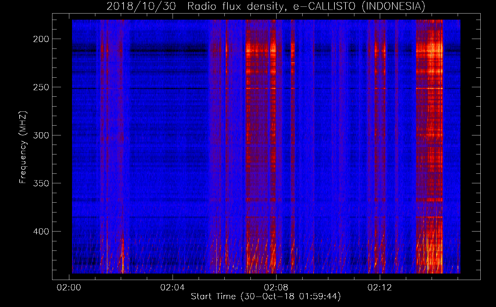Click the '200' frequency tick label
The height and width of the screenshot is (307, 496).
(x=41, y=39)
